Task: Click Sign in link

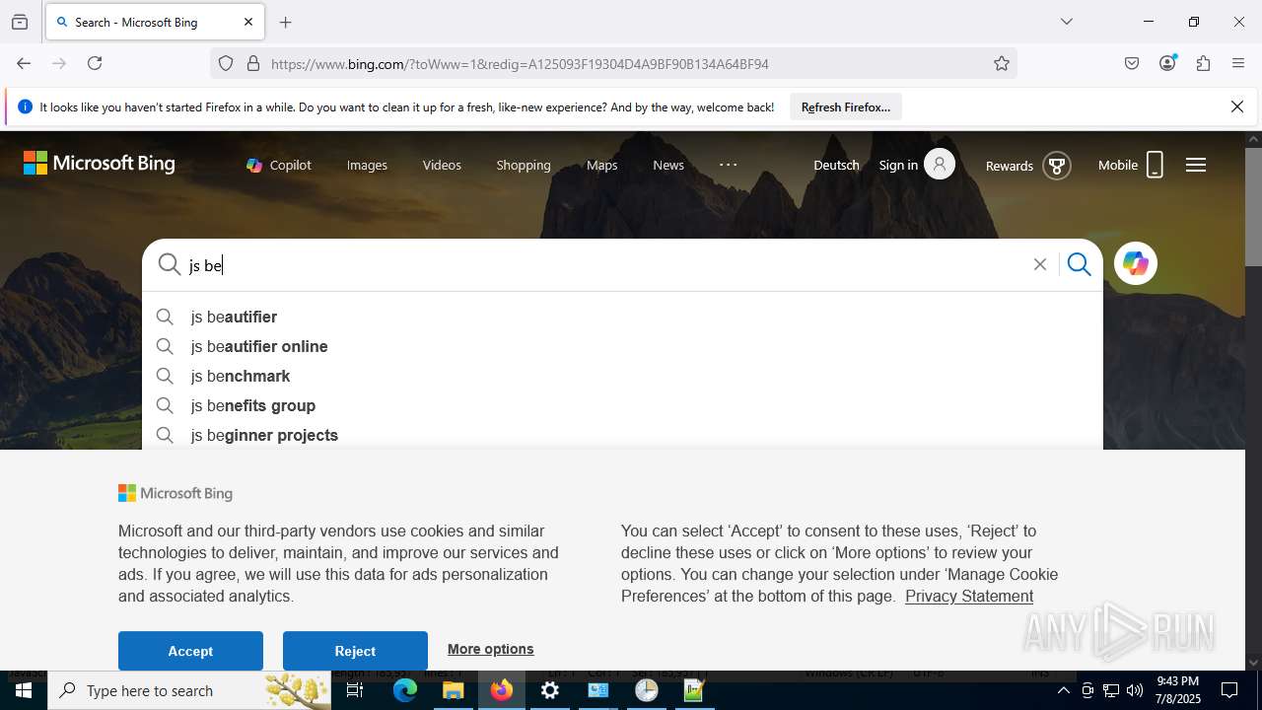Action: pos(898,165)
